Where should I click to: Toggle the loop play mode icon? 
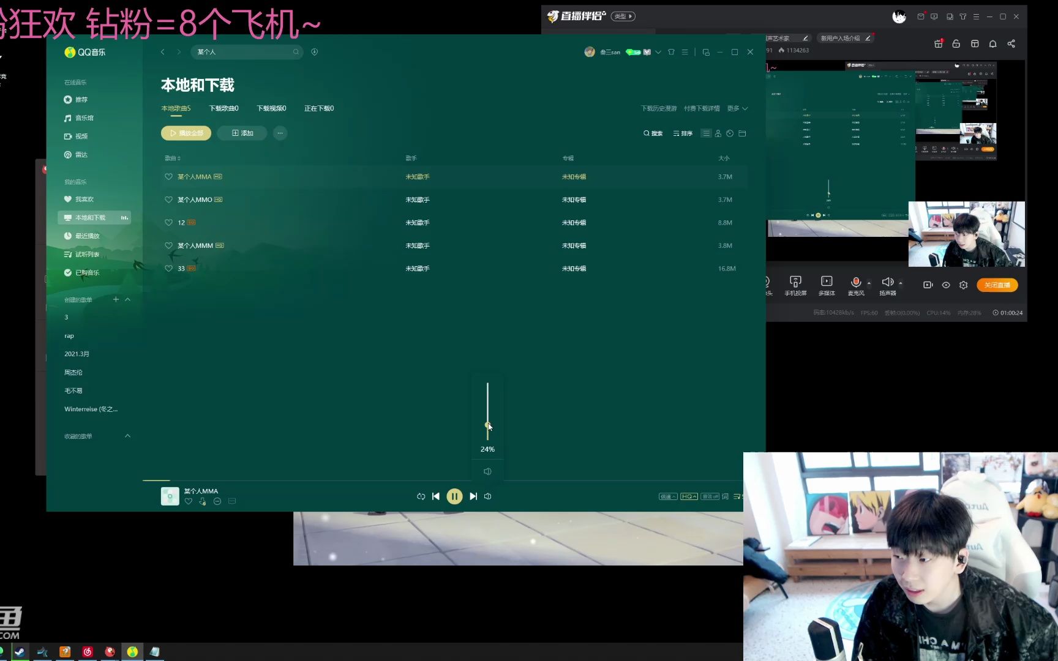pos(421,496)
